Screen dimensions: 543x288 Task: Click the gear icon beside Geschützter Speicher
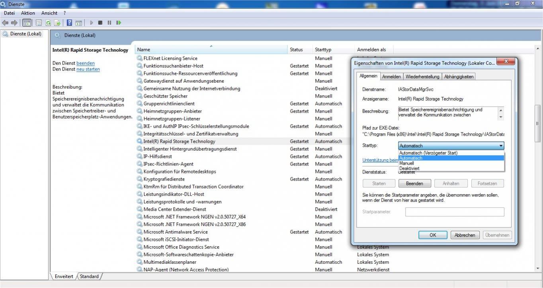click(139, 96)
